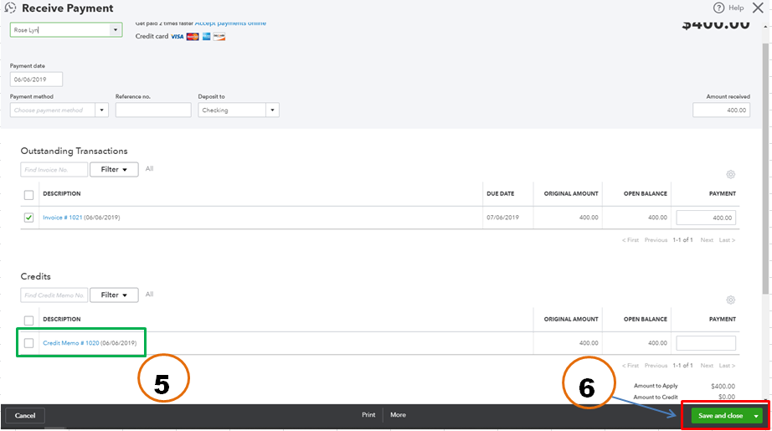Open Outstanding Transactions settings gear

click(731, 174)
